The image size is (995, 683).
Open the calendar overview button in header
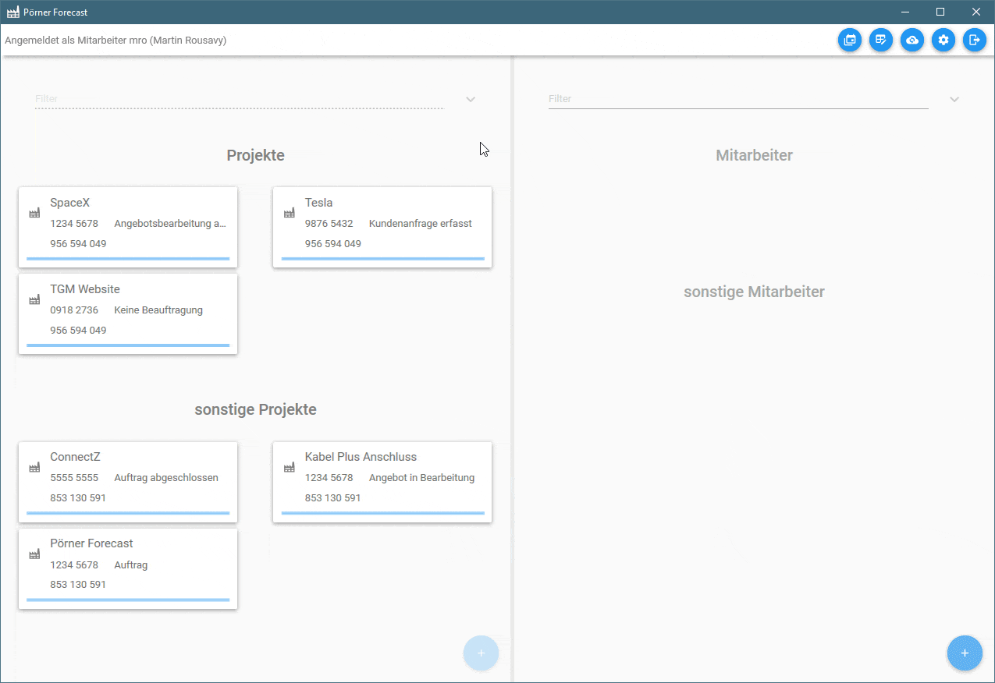coord(850,40)
